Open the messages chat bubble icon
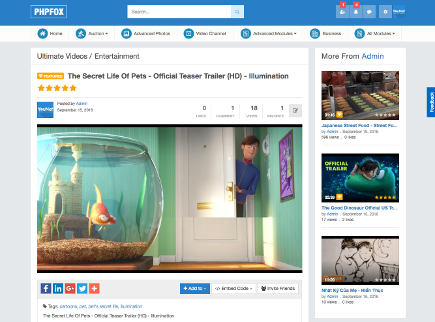The image size is (435, 322). click(369, 12)
